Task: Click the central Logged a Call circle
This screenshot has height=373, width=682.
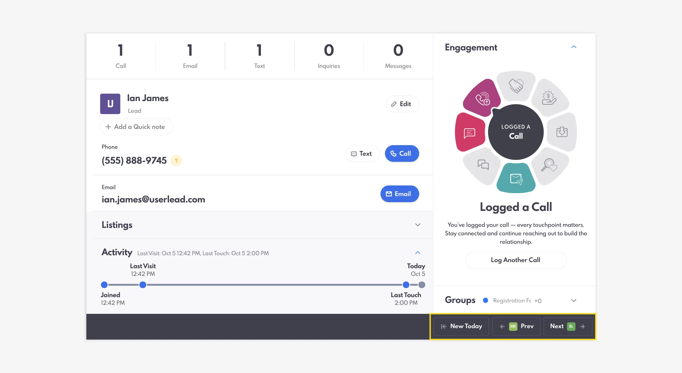Action: (516, 132)
